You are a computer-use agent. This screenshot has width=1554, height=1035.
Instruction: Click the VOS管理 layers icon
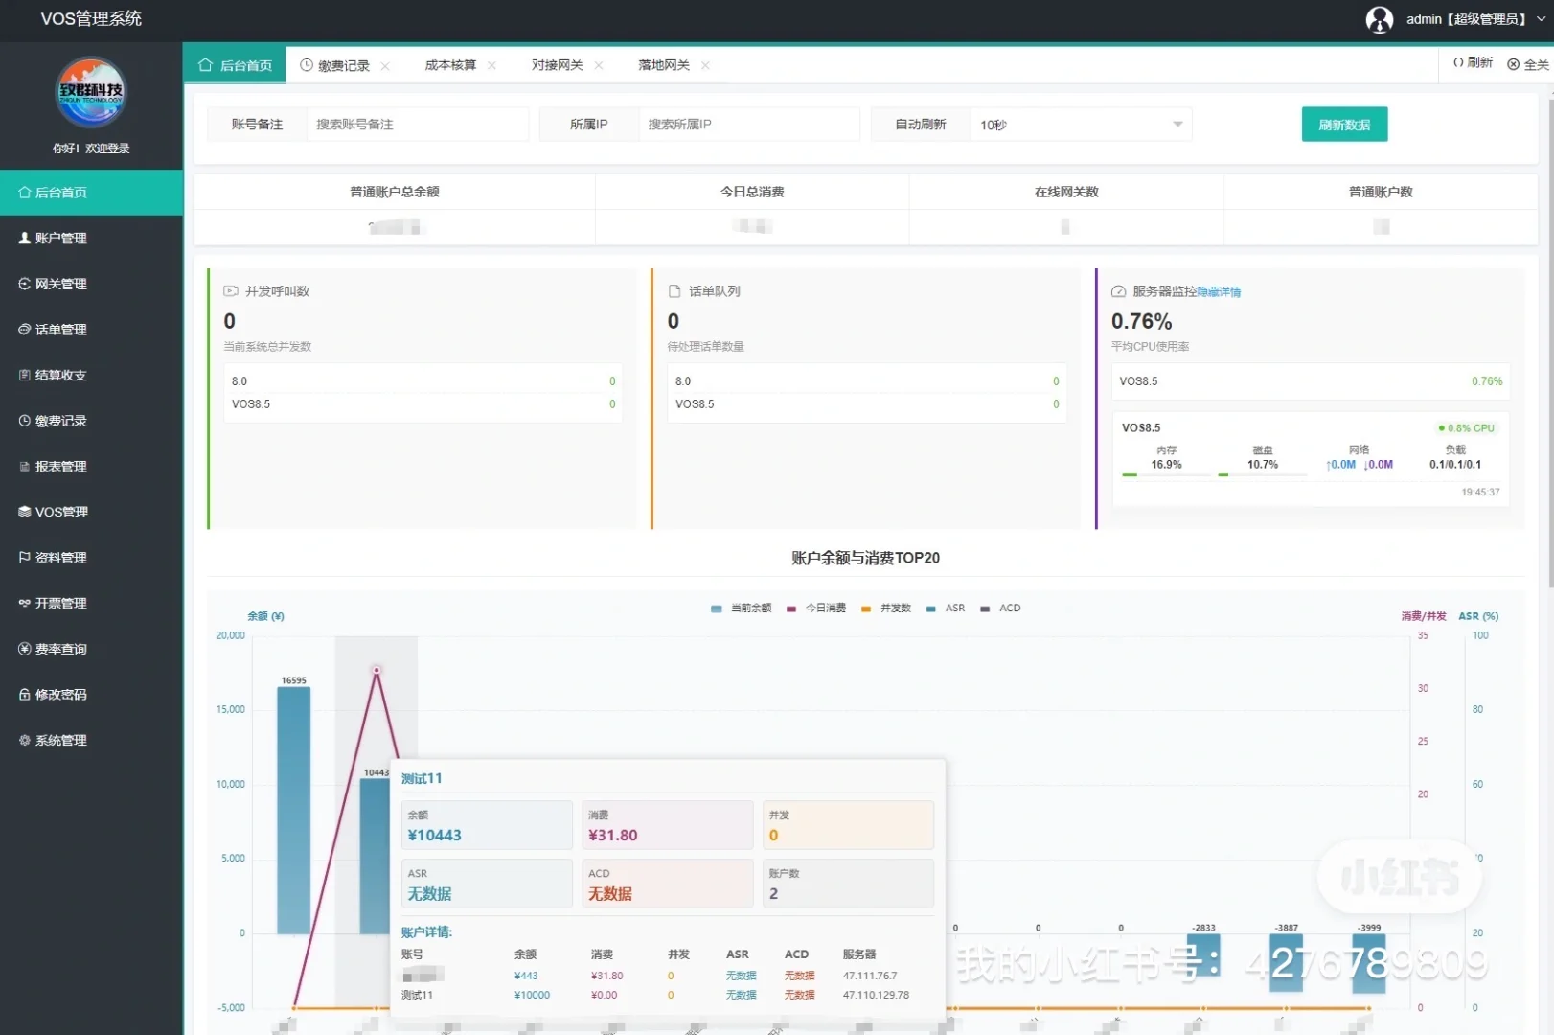(25, 512)
